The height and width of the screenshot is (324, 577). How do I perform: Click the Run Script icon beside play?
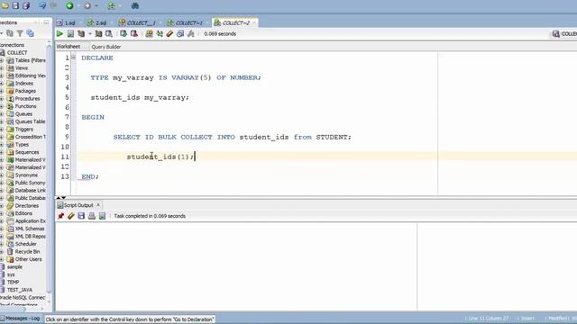point(70,34)
